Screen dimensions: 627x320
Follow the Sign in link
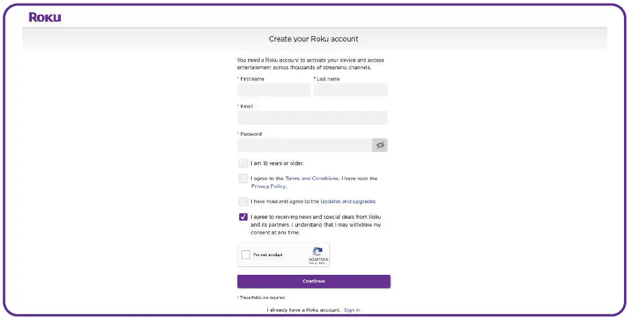click(x=352, y=310)
